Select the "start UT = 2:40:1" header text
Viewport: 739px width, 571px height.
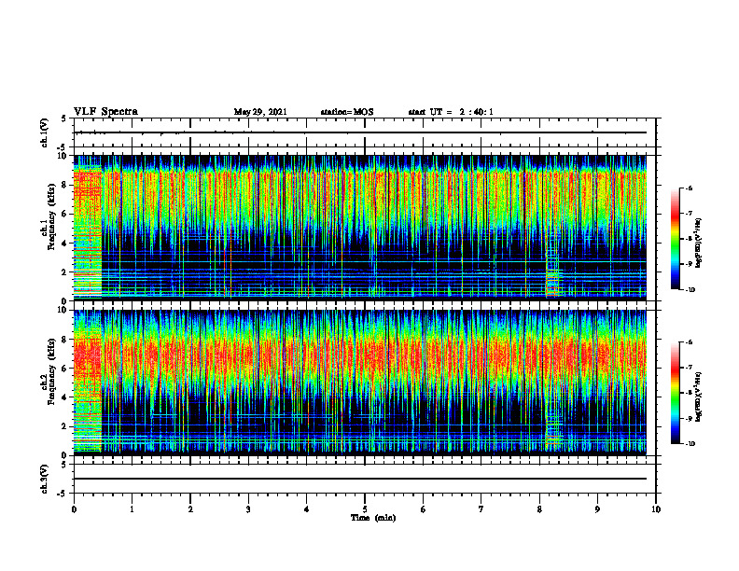click(x=451, y=112)
